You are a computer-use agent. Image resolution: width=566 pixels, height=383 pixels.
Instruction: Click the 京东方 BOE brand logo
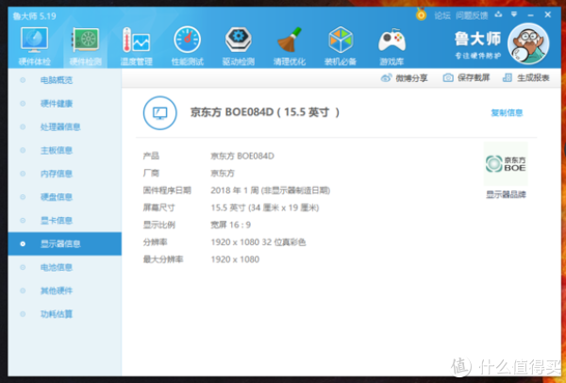click(x=506, y=163)
